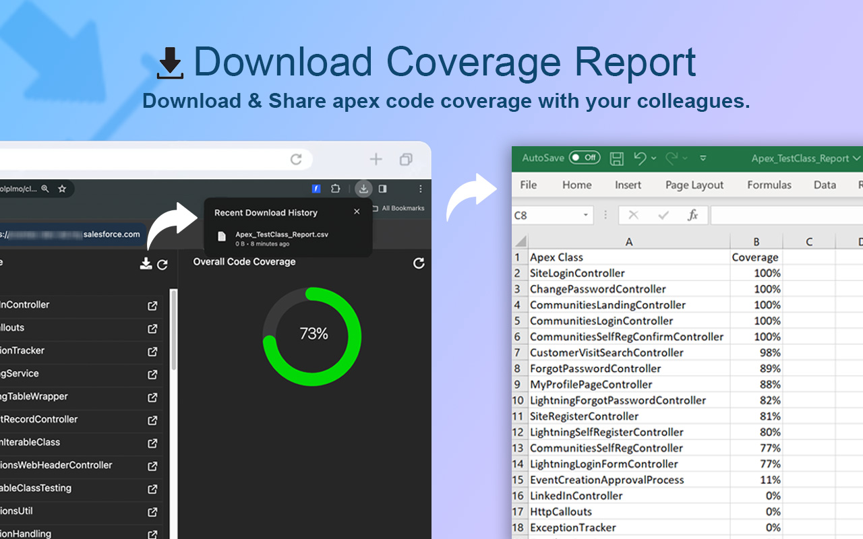Open external link icon for TableWrapper class
The height and width of the screenshot is (539, 863).
[x=152, y=398]
